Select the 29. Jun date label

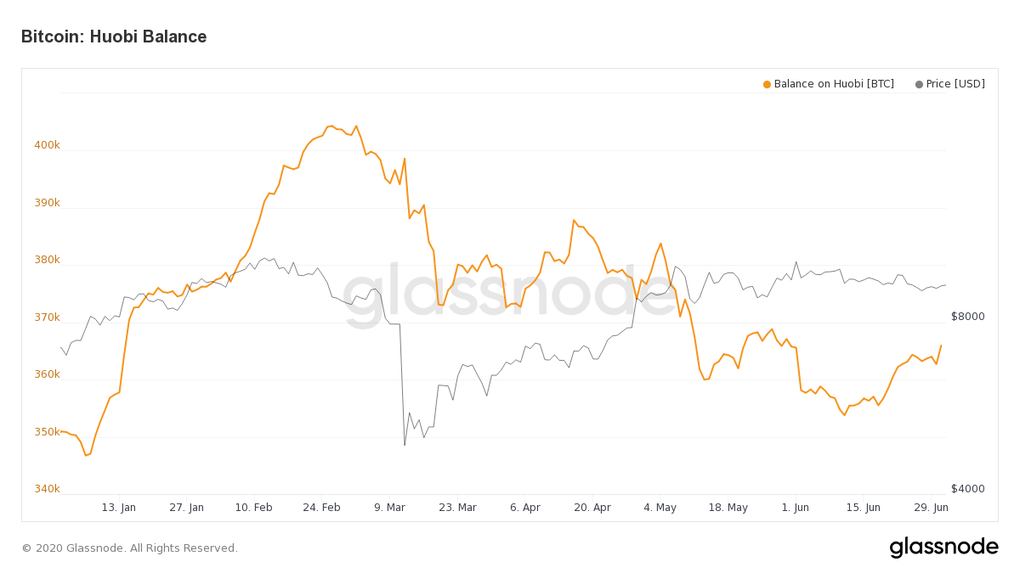coord(931,508)
